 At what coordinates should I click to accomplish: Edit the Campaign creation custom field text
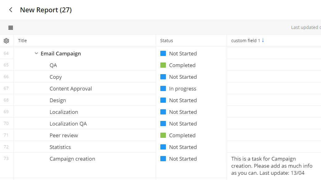tap(272, 166)
